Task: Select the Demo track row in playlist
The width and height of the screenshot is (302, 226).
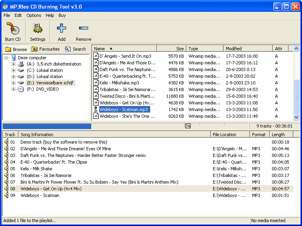Action: pyautogui.click(x=148, y=142)
